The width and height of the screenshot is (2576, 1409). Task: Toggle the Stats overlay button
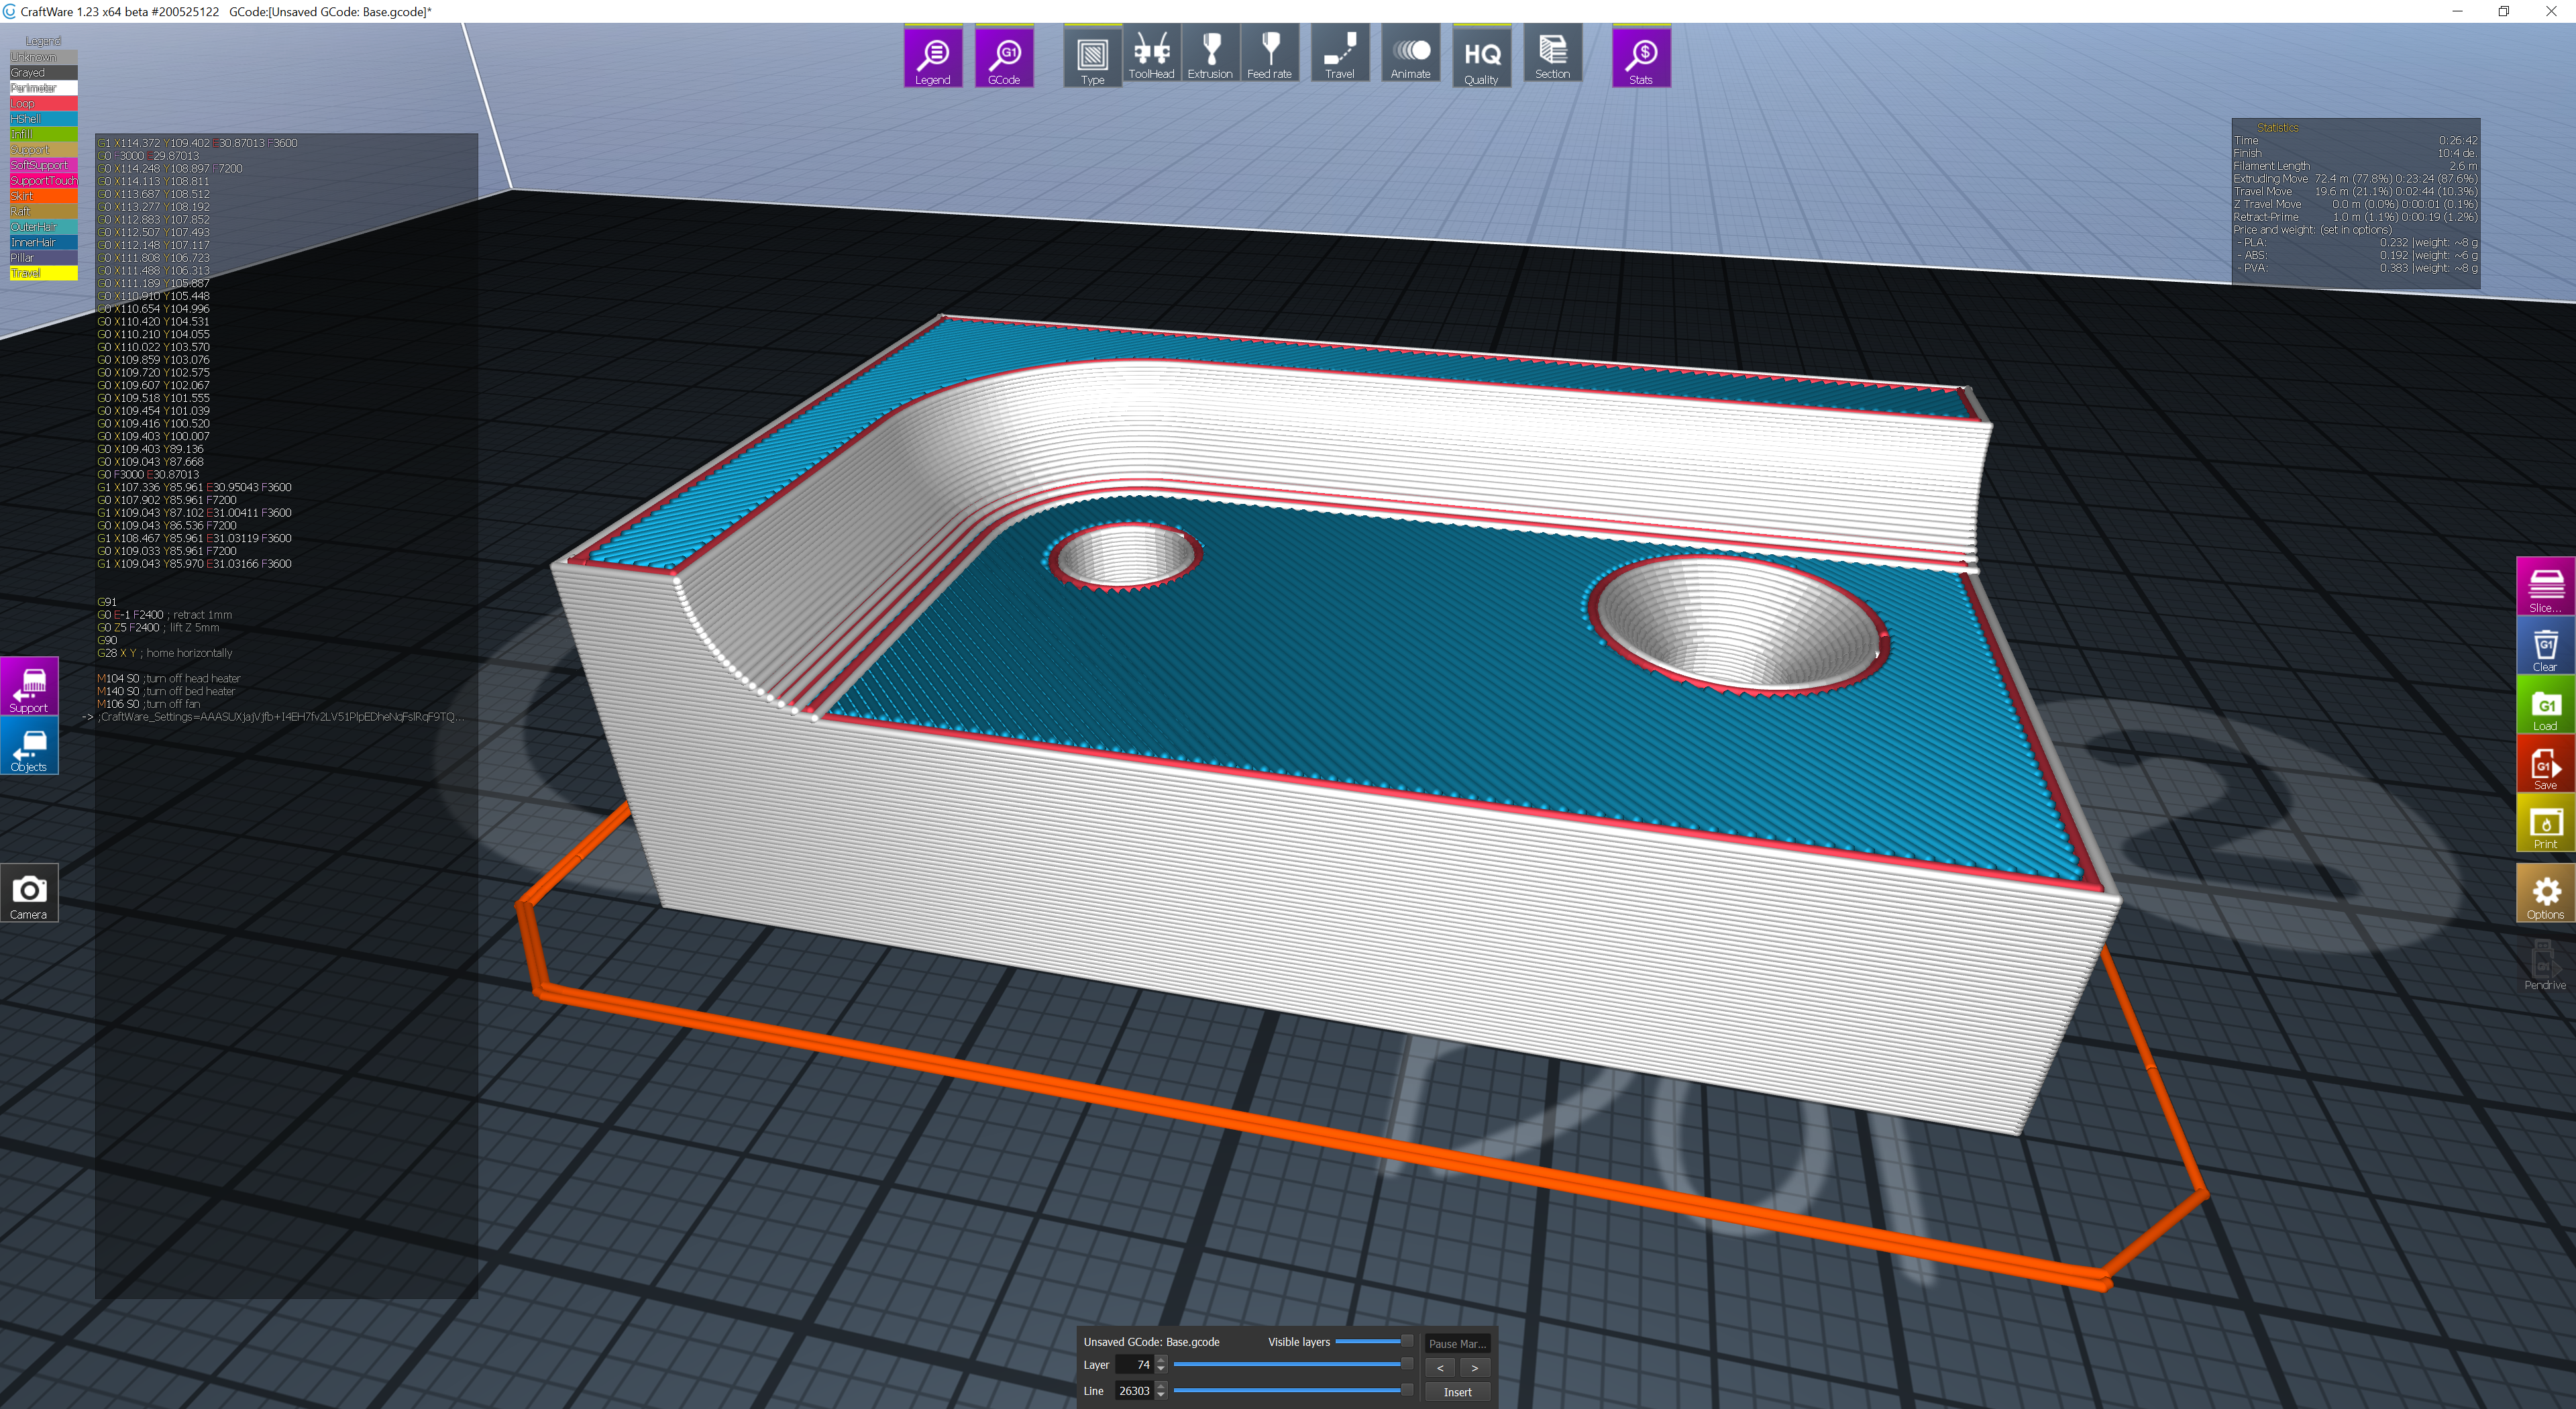click(1640, 57)
